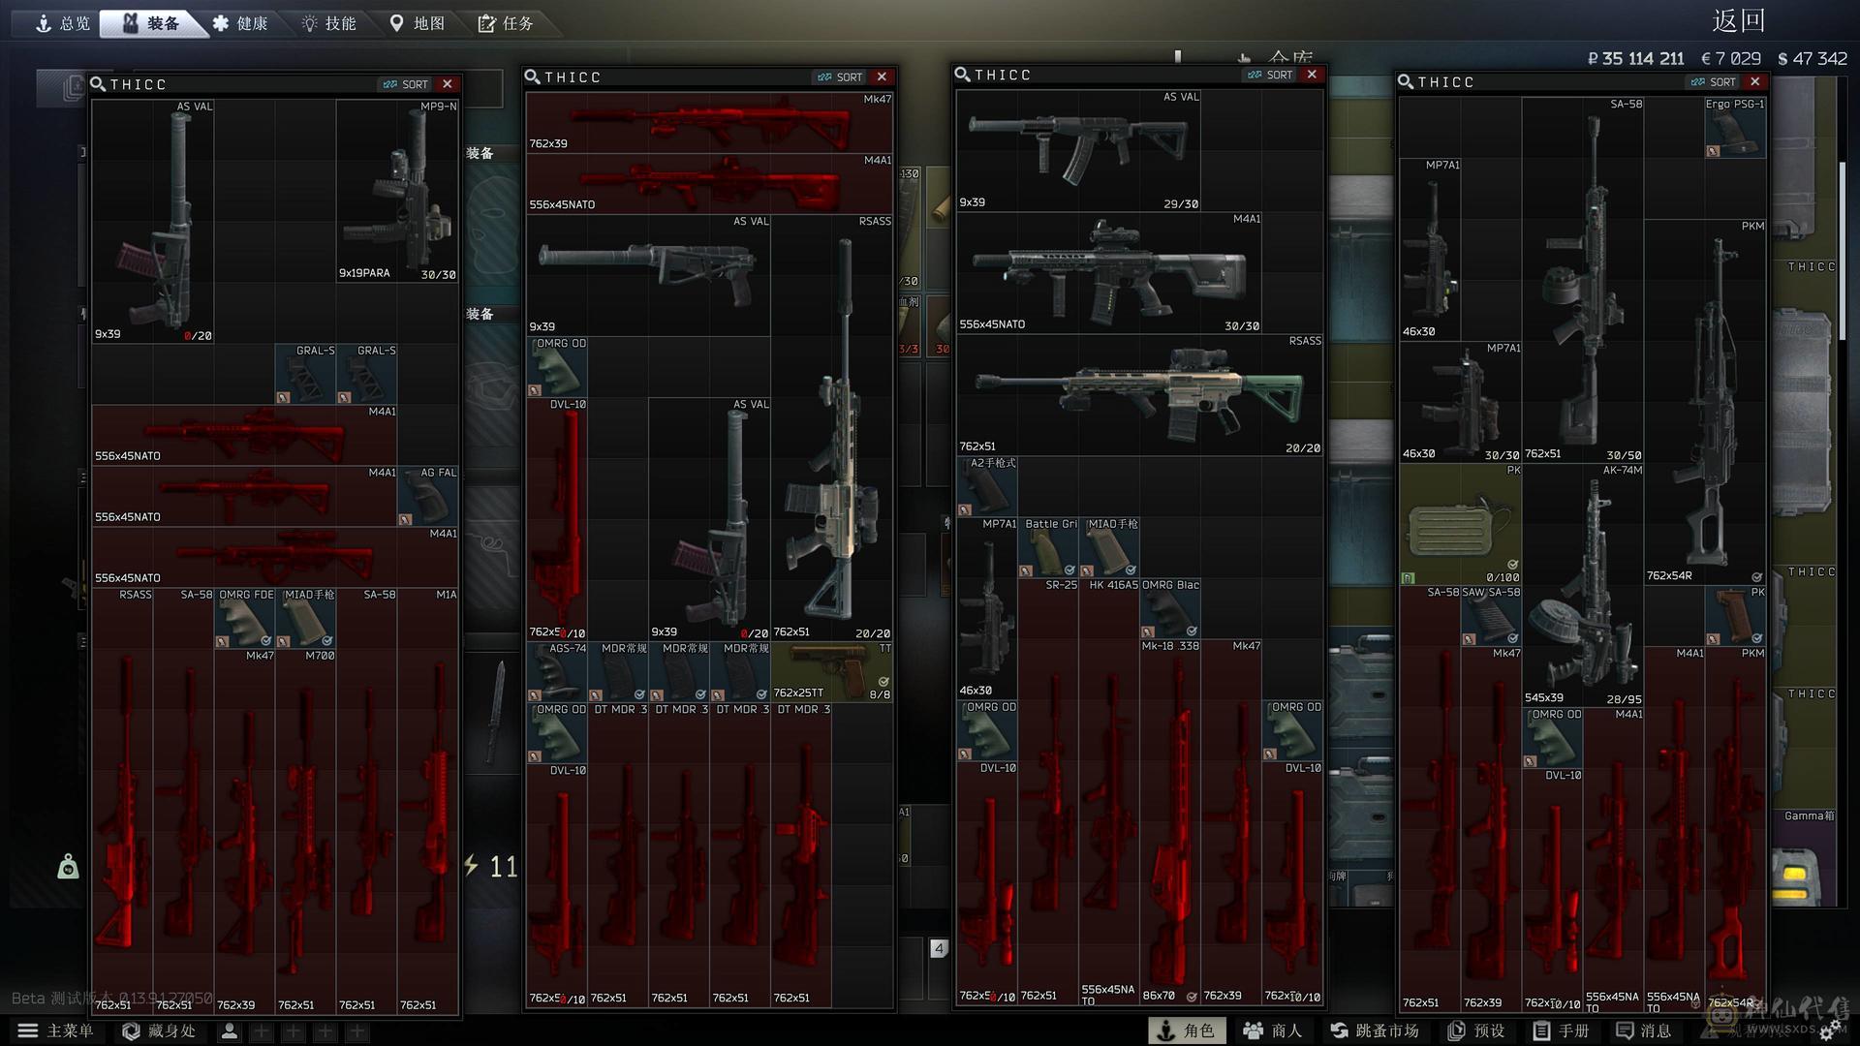1860x1046 pixels.
Task: Select the knife in the scabbard slot
Action: [497, 712]
